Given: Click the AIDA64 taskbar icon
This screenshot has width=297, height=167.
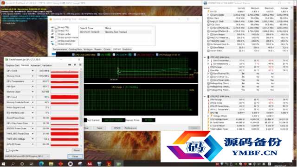Looking at the screenshot, I should [x=90, y=164].
